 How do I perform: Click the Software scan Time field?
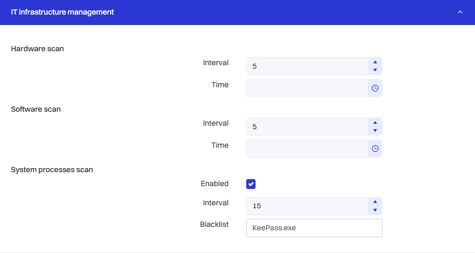[307, 148]
